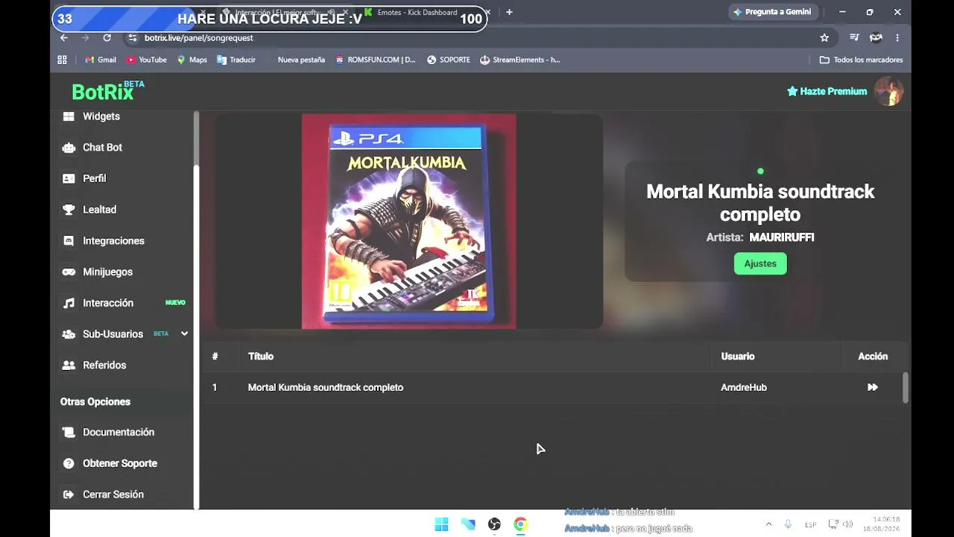
Task: Open the SOPORTE bookmark
Action: [x=449, y=60]
